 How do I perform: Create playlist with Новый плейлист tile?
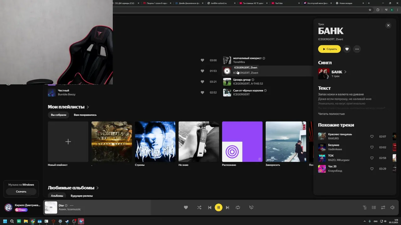[68, 142]
